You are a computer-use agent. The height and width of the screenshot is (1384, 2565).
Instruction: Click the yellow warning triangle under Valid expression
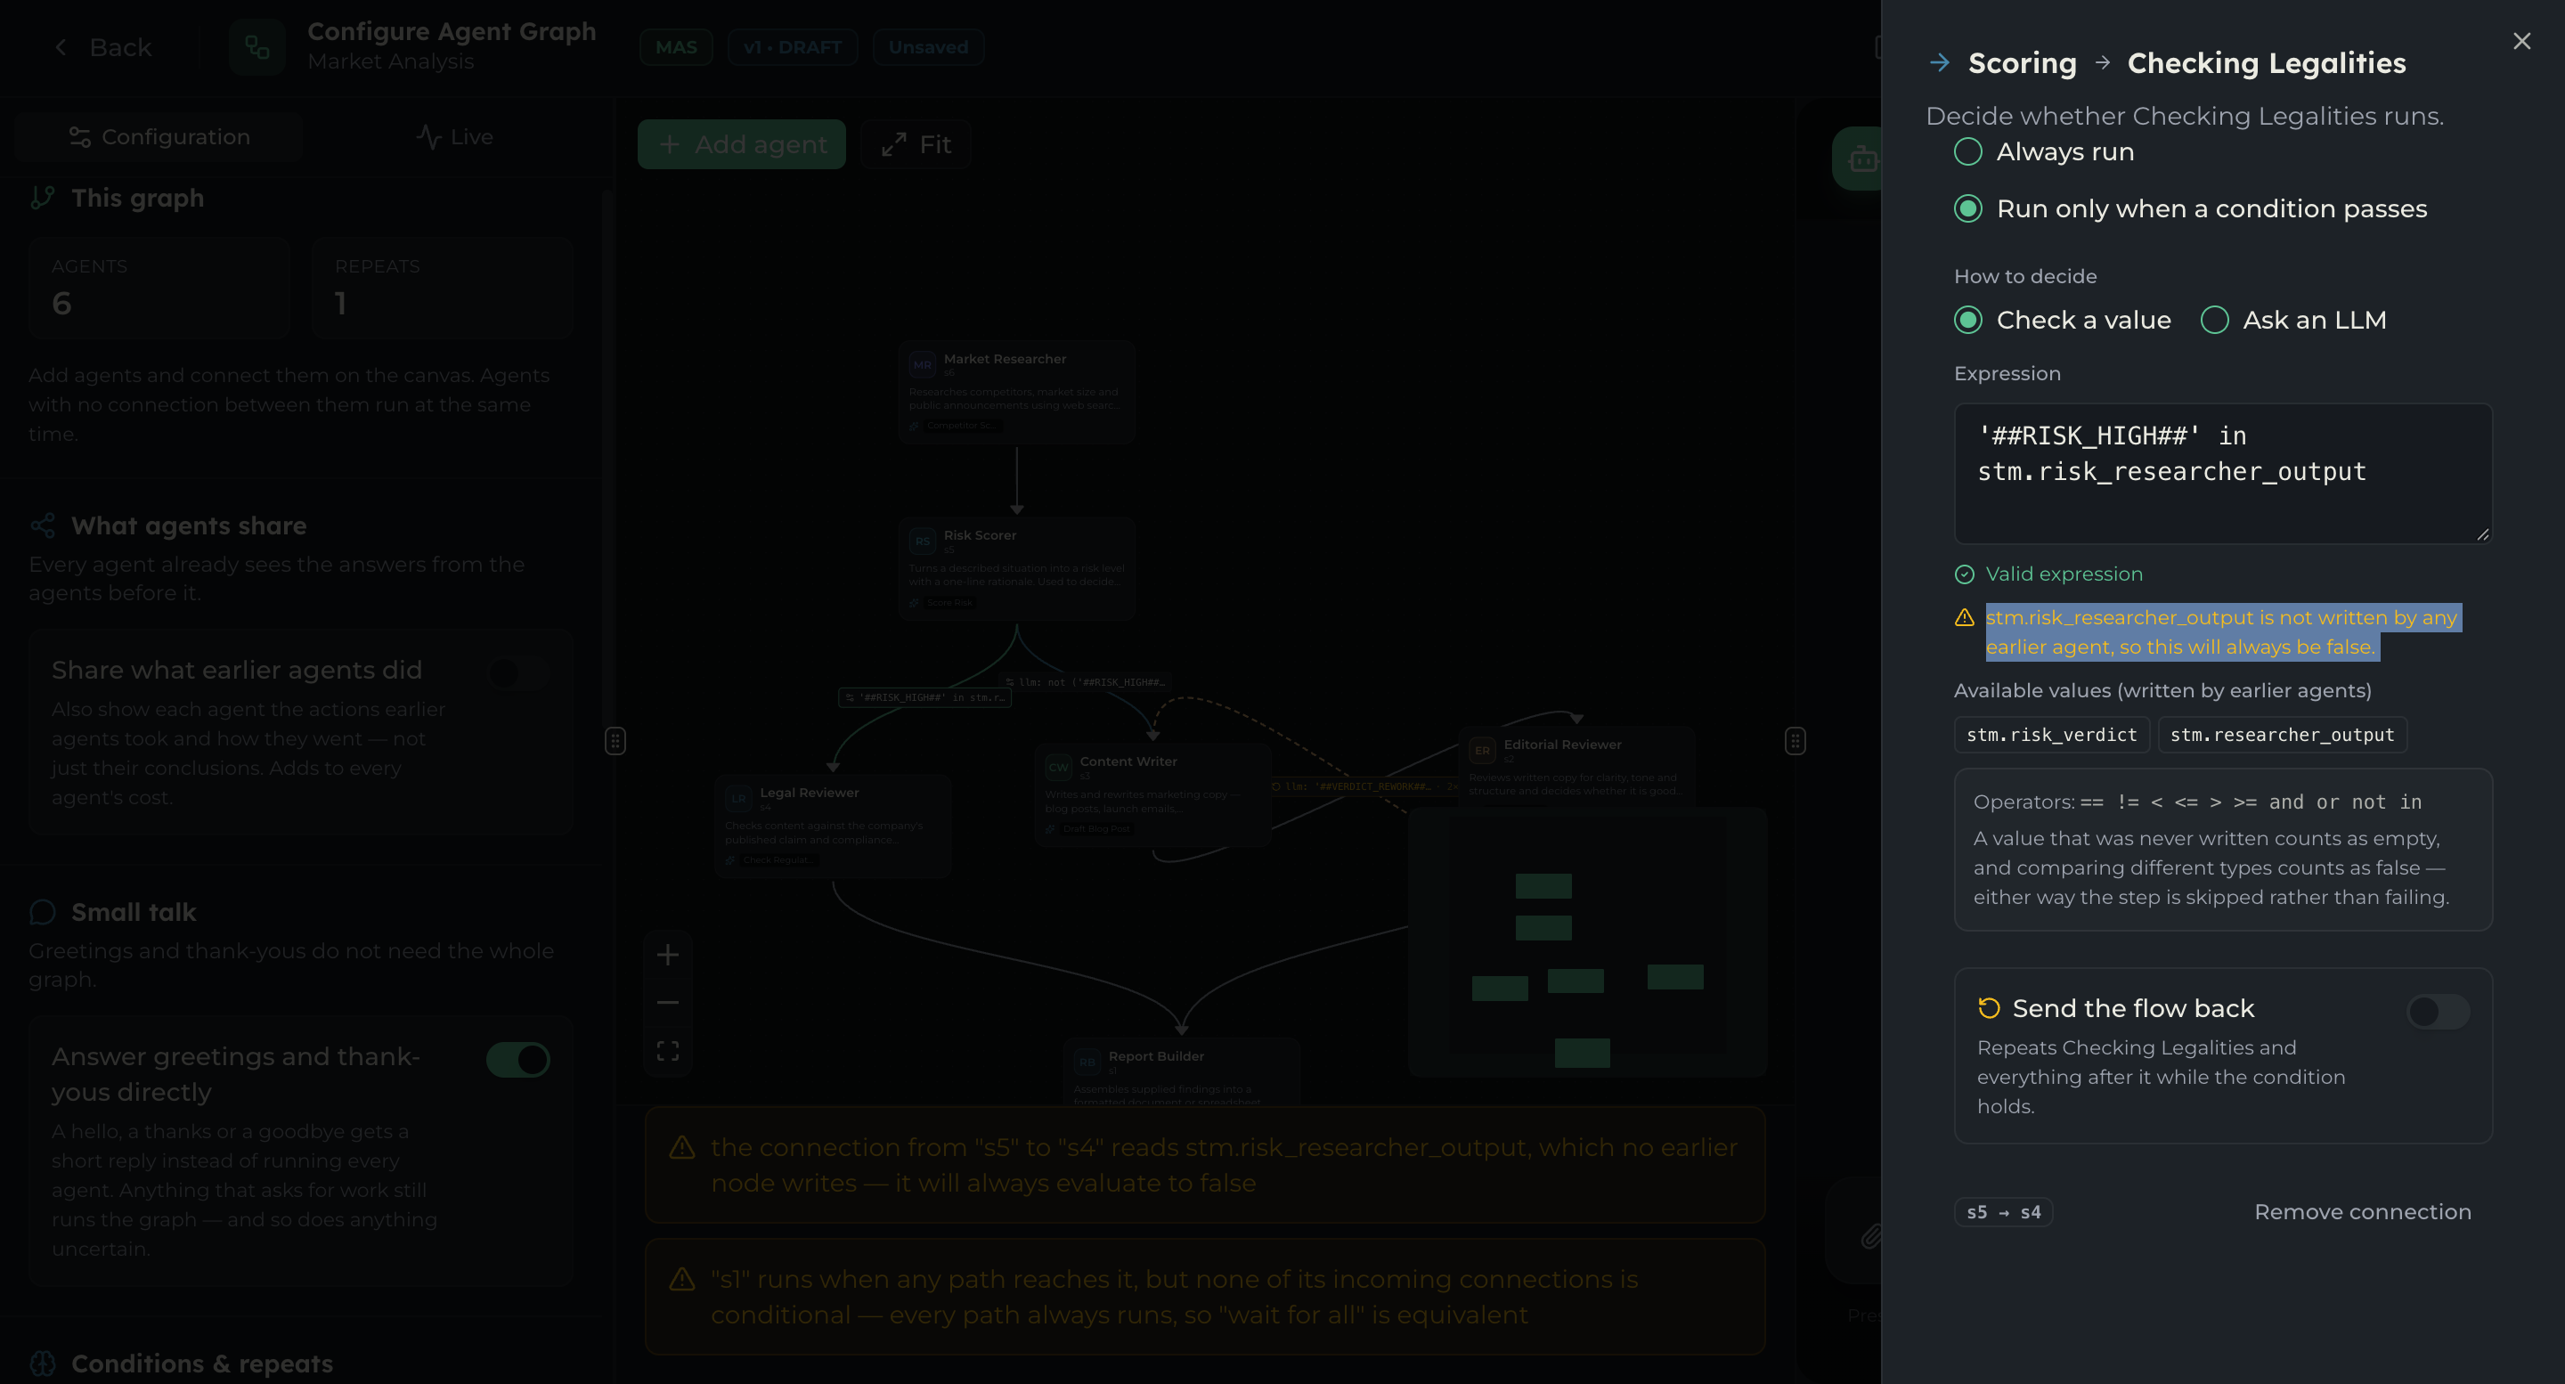tap(1964, 617)
